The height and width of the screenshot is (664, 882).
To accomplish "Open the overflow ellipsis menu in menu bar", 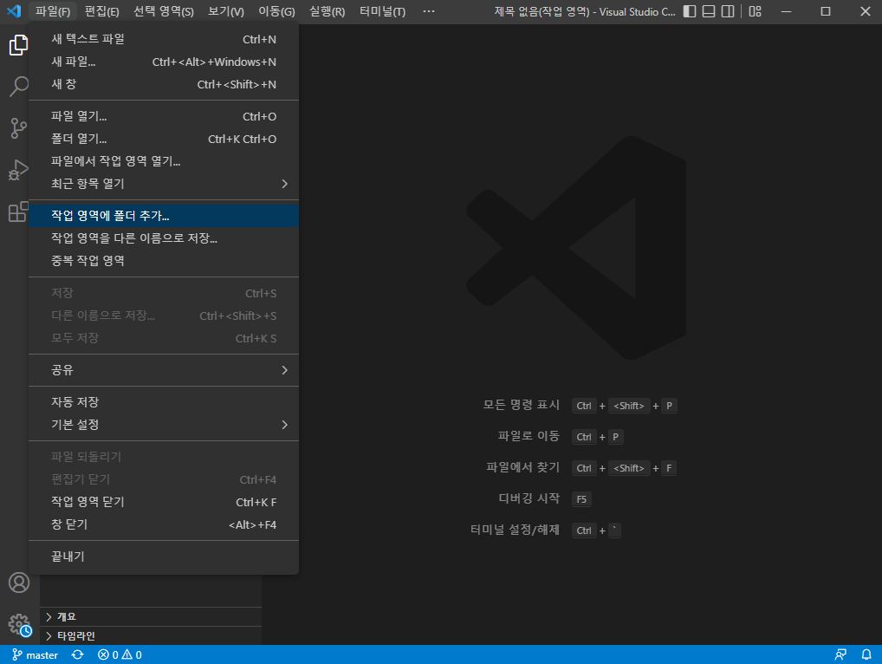I will point(429,11).
